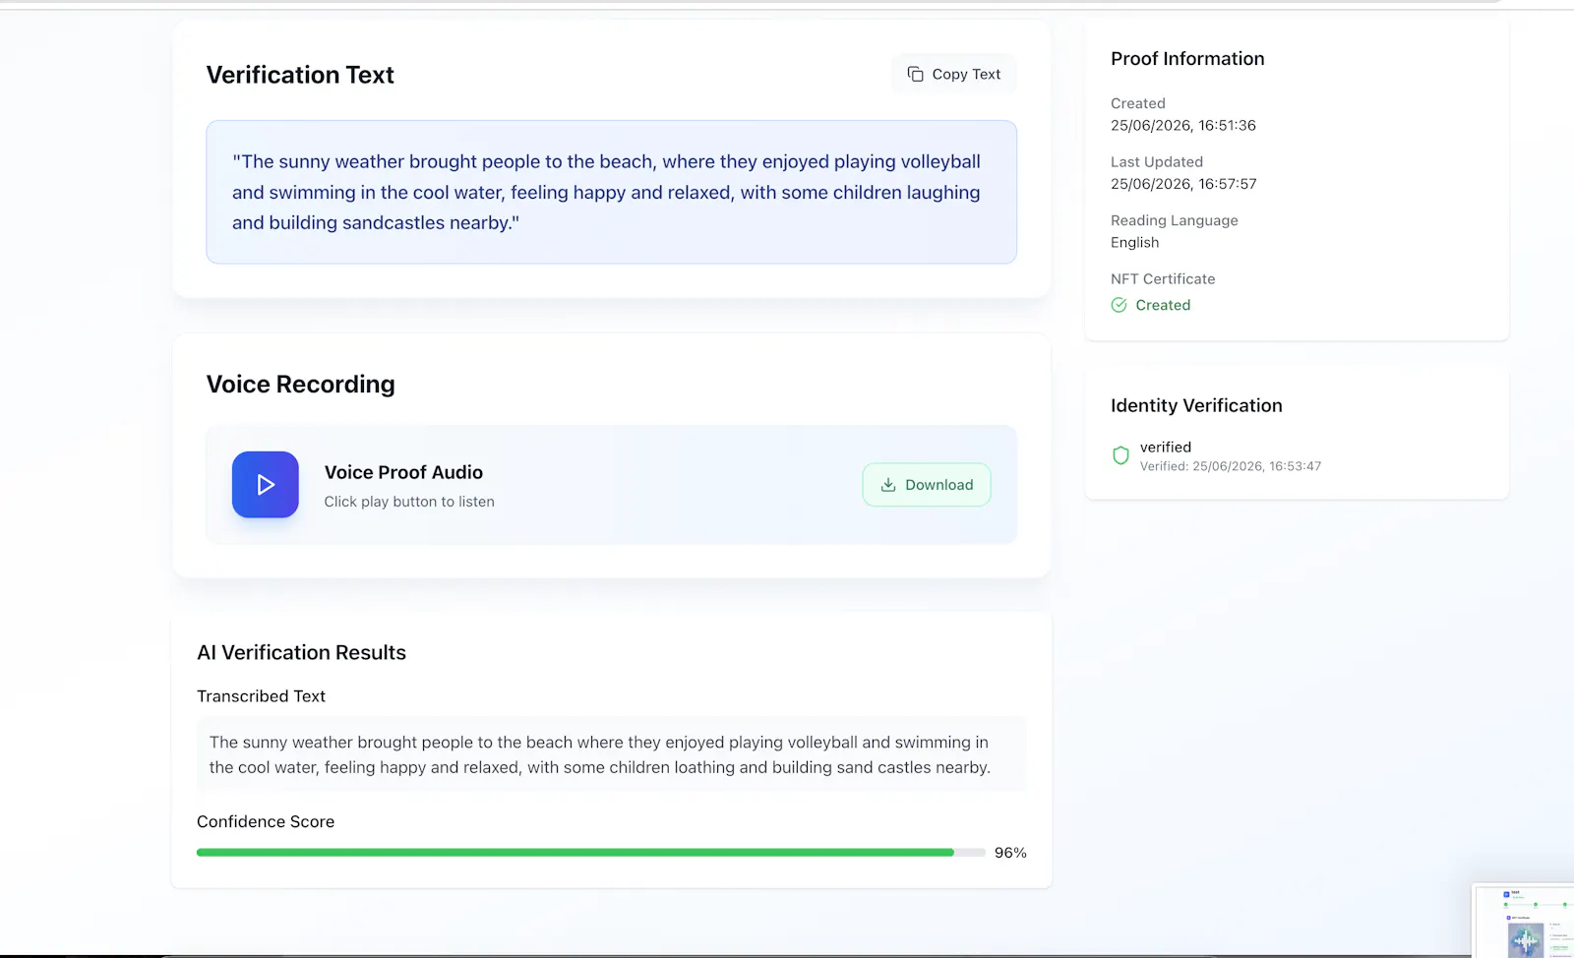
Task: Click the 'Voice Proof Audio' title
Action: coord(403,472)
